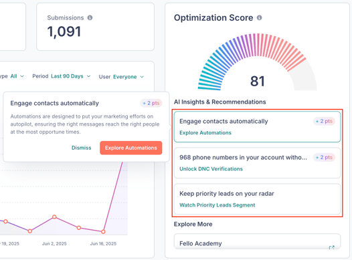
Task: Select the Keep priority leads recommendation card
Action: coord(257,199)
